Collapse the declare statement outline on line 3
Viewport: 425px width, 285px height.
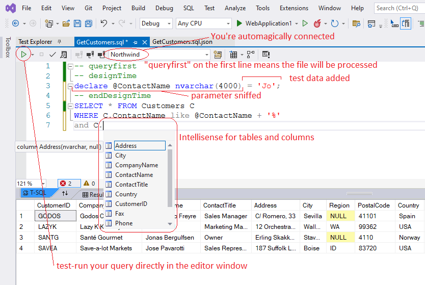click(x=70, y=86)
